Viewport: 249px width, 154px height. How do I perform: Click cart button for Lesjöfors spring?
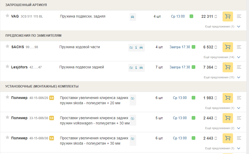pyautogui.click(x=228, y=67)
